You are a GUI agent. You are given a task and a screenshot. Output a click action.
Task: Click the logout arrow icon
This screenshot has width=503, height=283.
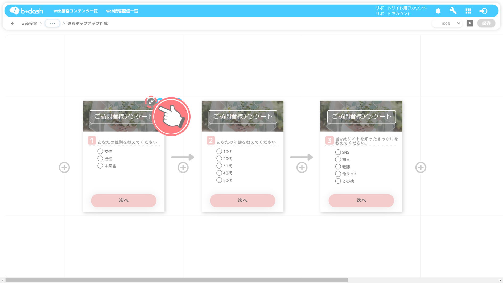[x=483, y=11]
